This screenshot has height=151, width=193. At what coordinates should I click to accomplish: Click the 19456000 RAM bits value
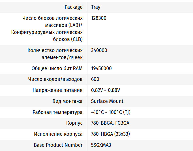(101, 68)
